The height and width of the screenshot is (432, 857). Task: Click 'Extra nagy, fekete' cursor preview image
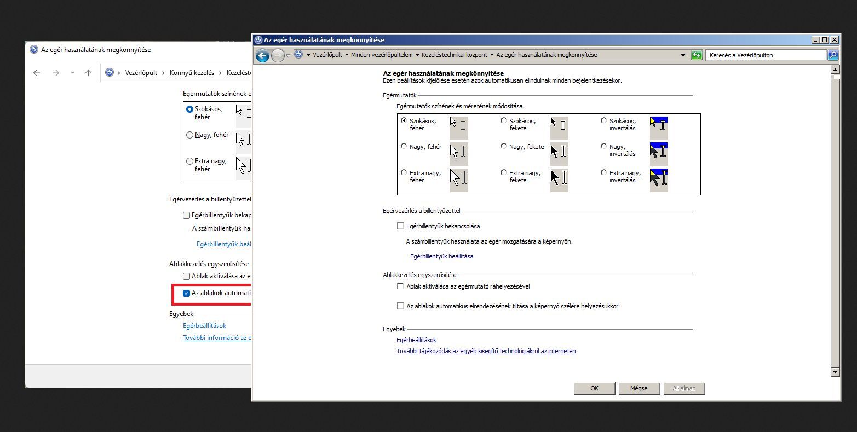click(559, 180)
